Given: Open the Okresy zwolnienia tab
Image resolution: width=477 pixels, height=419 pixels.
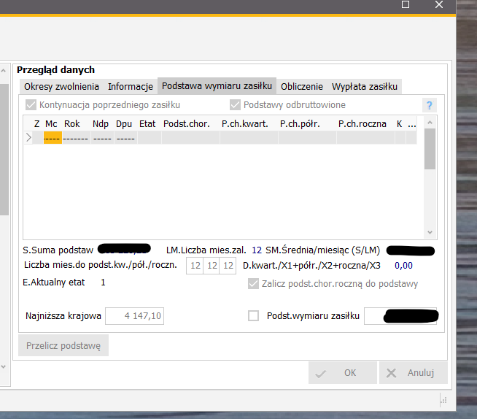Looking at the screenshot, I should (x=62, y=86).
